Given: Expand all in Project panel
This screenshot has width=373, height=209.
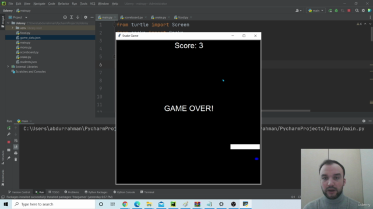Looking at the screenshot, I should tap(71, 17).
